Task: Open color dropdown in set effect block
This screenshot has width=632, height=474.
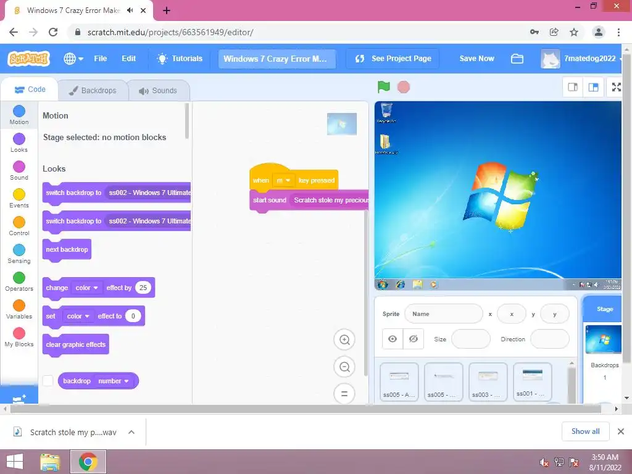Action: [78, 316]
